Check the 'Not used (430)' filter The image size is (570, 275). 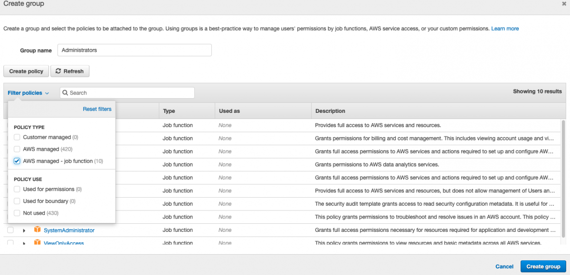click(17, 213)
